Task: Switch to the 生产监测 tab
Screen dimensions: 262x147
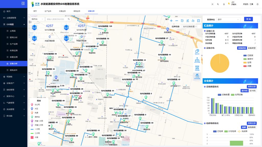Action: (x=48, y=11)
